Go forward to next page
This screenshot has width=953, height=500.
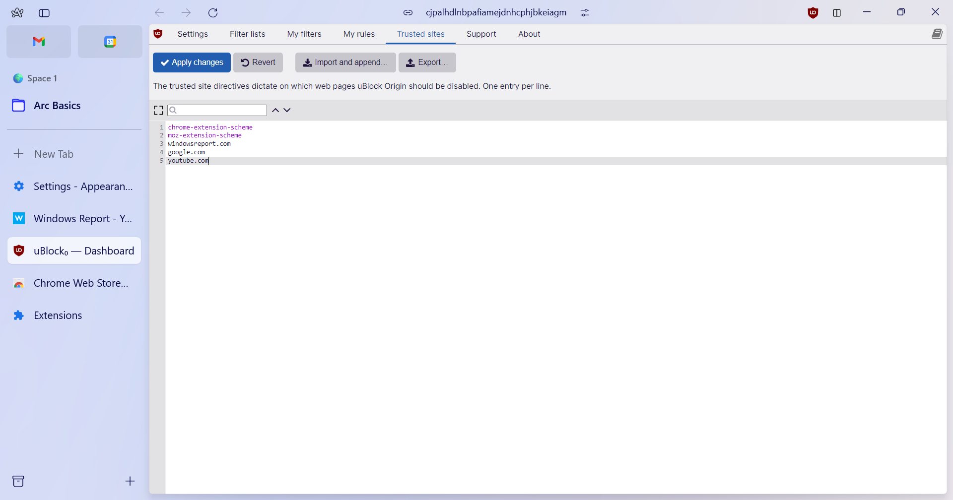[x=186, y=12]
